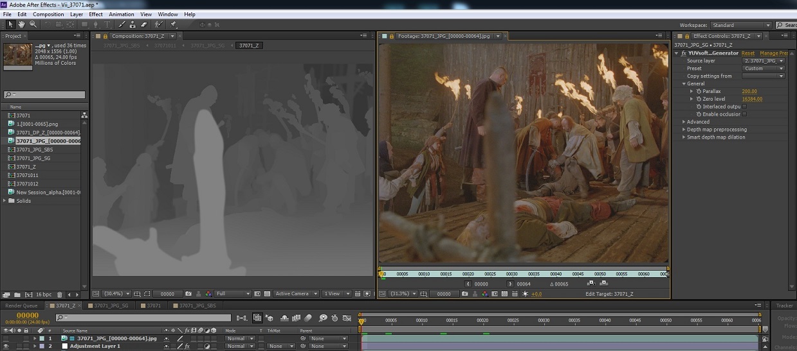Take snapshot in Composition viewer
Image resolution: width=797 pixels, height=351 pixels.
tap(188, 294)
